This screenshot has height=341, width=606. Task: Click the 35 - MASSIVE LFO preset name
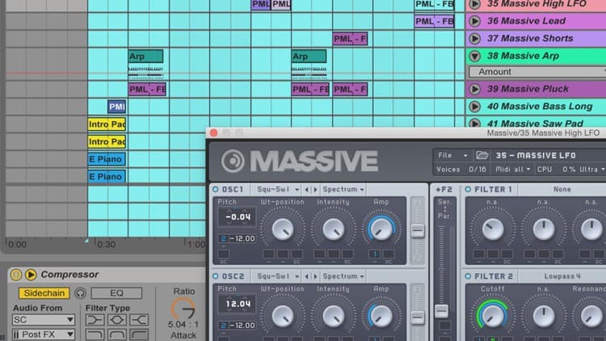point(536,155)
